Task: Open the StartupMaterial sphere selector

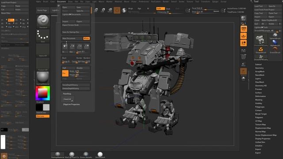Action: [43, 78]
